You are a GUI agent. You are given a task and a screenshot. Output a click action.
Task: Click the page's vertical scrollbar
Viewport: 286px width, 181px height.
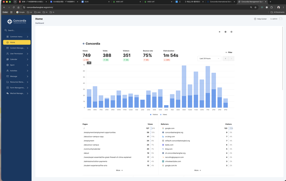click(x=283, y=58)
